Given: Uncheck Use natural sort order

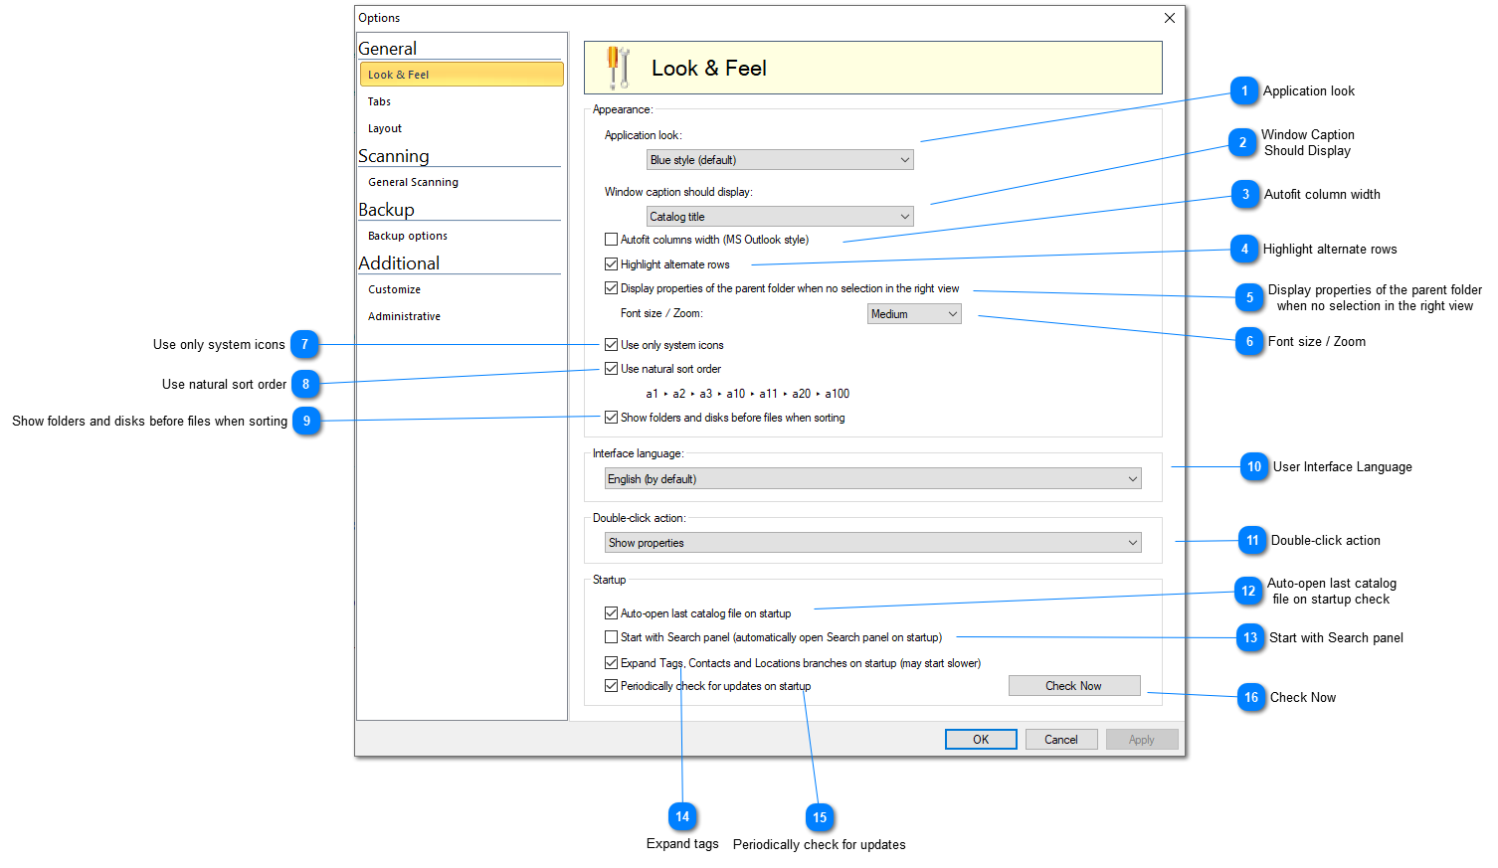Looking at the screenshot, I should 611,369.
